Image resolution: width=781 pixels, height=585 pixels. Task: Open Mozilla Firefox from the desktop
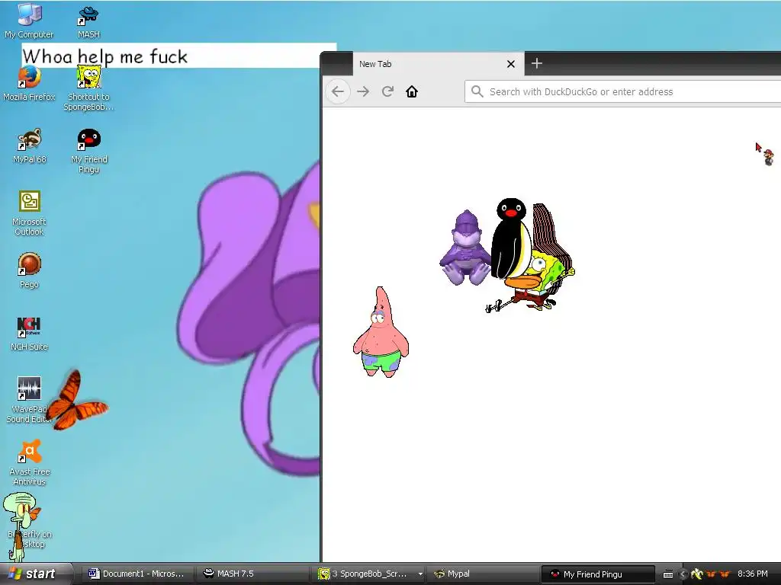(29, 84)
